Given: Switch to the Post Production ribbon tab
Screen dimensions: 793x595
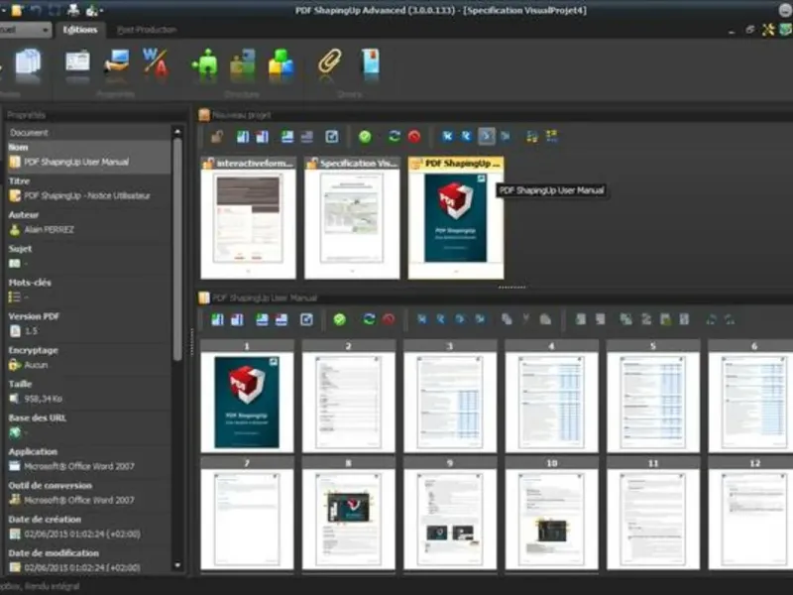Looking at the screenshot, I should pos(147,30).
